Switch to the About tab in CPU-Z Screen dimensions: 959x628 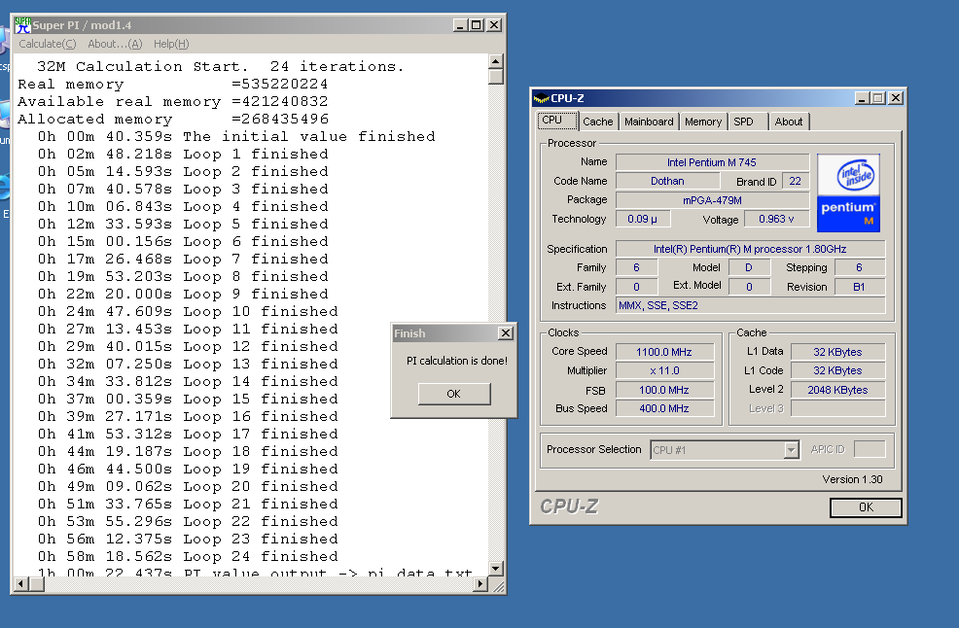(x=789, y=122)
